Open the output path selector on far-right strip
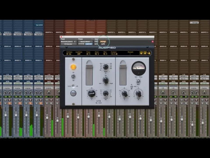The width and height of the screenshot is (210, 158). (205, 79)
